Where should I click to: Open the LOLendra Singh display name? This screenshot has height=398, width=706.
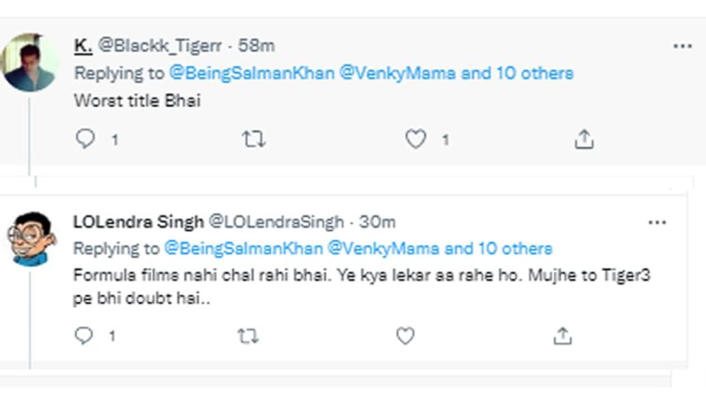[x=138, y=222]
